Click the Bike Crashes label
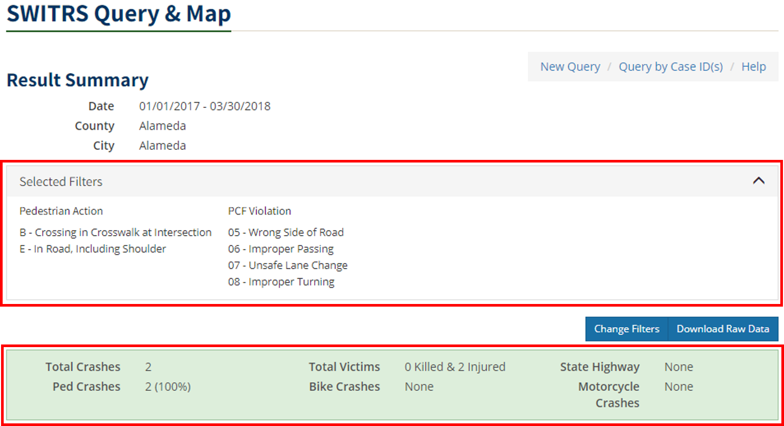The height and width of the screenshot is (426, 784). tap(345, 387)
